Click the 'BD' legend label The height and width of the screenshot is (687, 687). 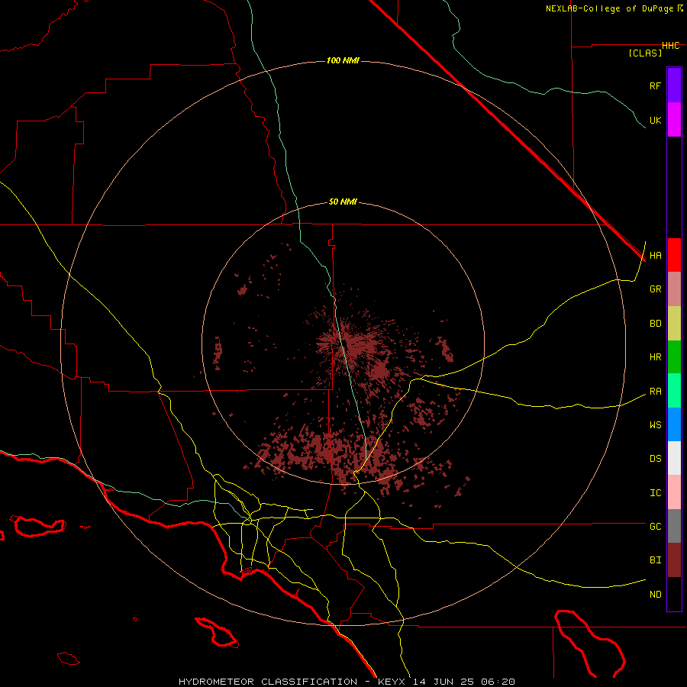point(655,324)
